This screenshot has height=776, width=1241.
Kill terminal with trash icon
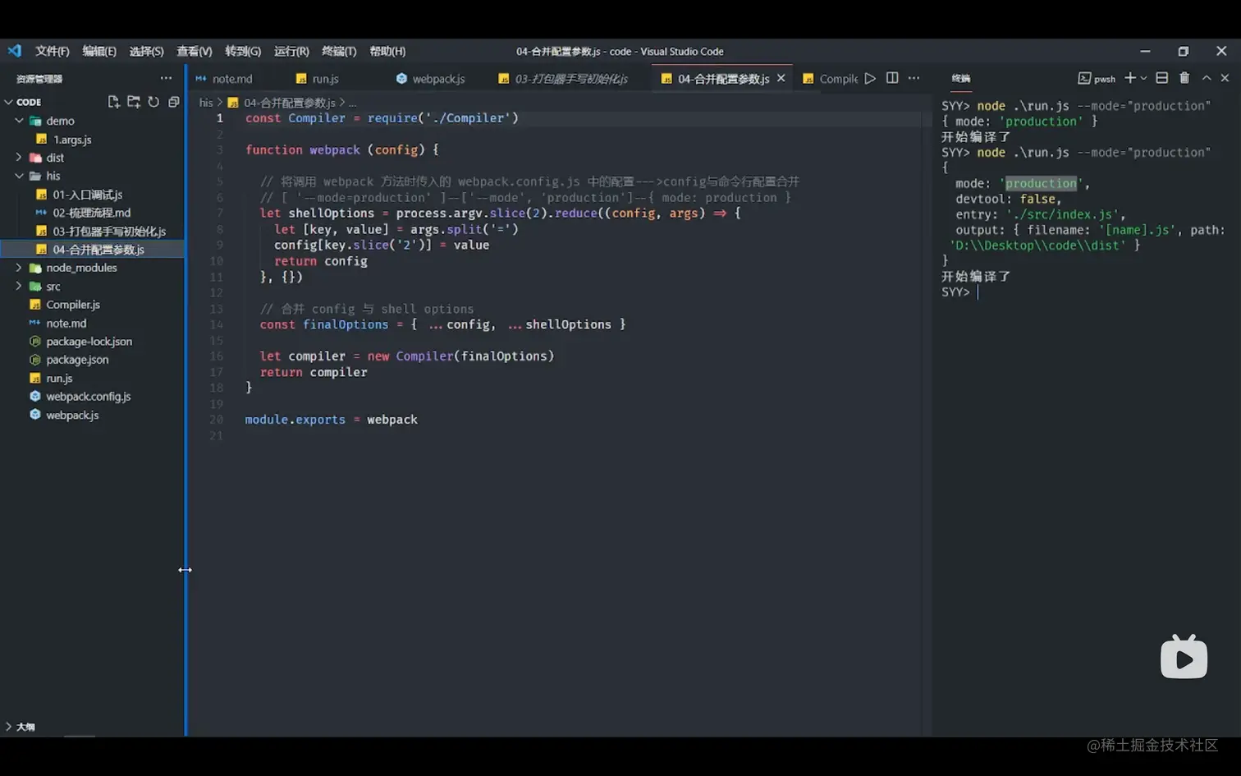(1184, 78)
